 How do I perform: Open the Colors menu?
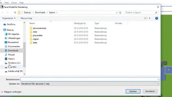[x=14, y=2]
